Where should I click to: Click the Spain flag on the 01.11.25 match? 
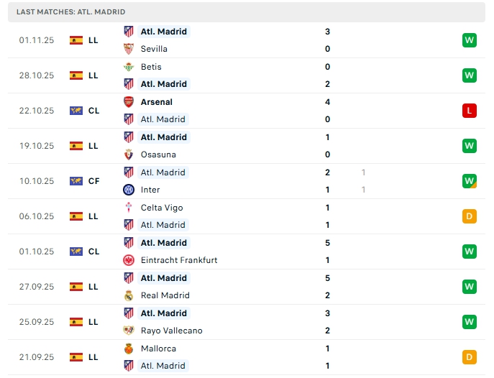76,40
